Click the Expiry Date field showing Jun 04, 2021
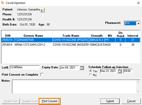Screen dimensions: 142x105 click(69, 68)
